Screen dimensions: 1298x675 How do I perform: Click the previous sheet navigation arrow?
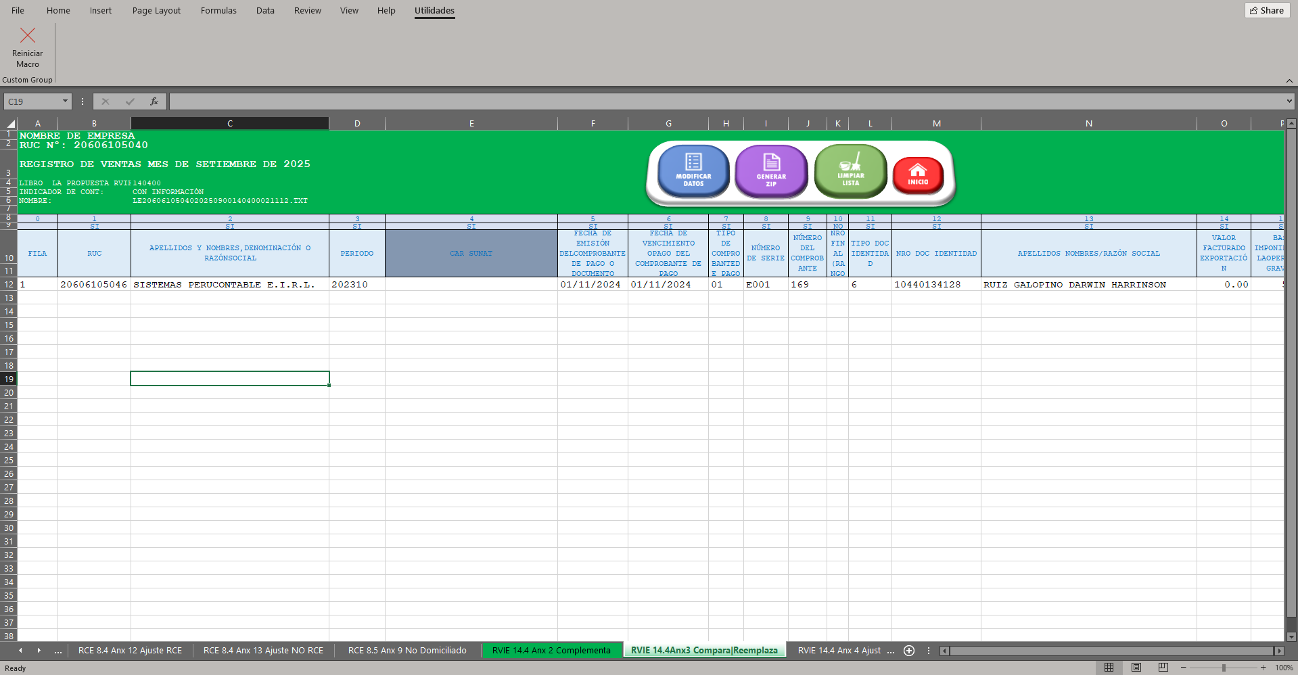coord(20,651)
